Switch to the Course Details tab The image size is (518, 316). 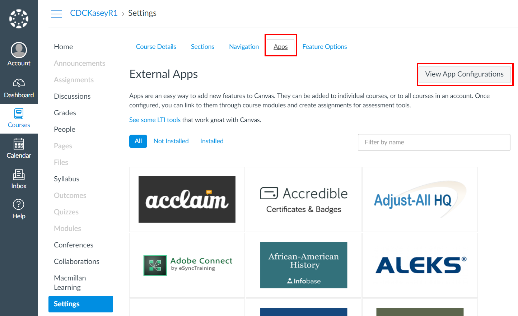click(156, 47)
